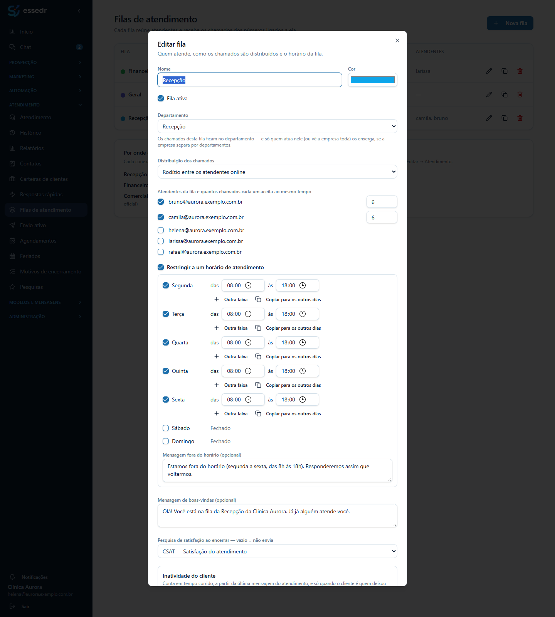Click the clock icon in Terça start time
Viewport: 555px width, 617px height.
tap(248, 314)
